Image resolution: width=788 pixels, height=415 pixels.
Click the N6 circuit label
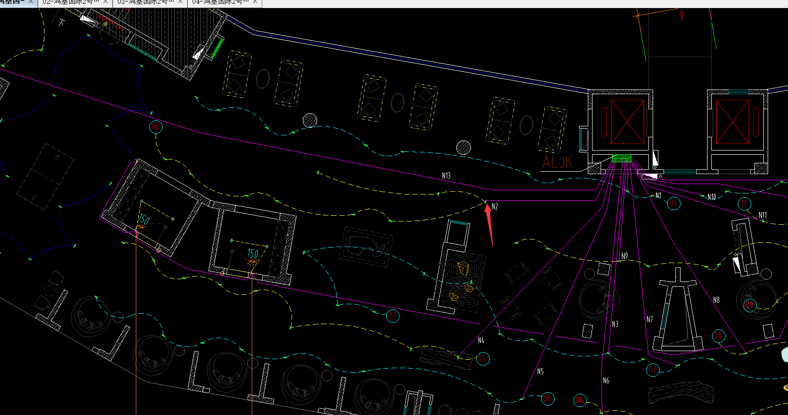coord(606,380)
